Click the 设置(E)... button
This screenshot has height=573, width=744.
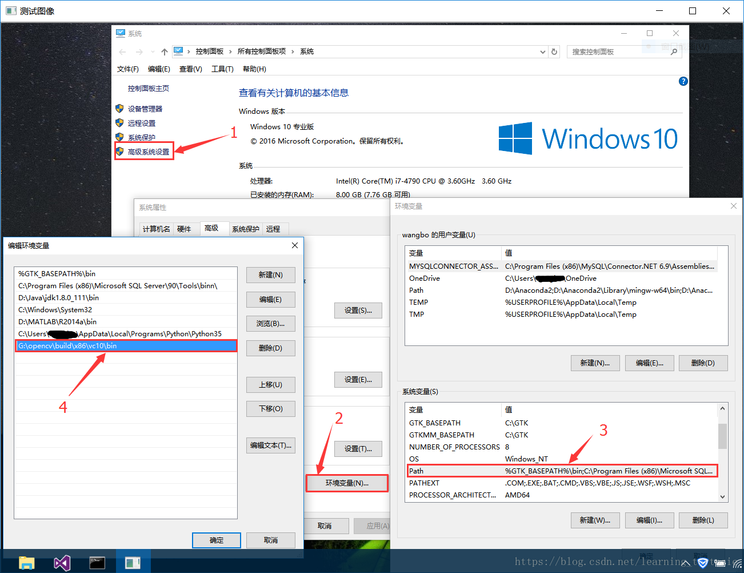pyautogui.click(x=358, y=380)
